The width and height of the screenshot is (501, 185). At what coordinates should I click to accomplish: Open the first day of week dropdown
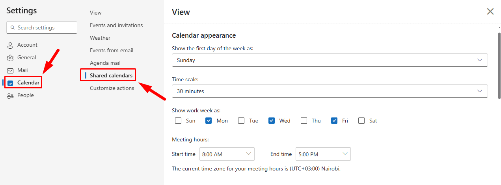pyautogui.click(x=330, y=60)
